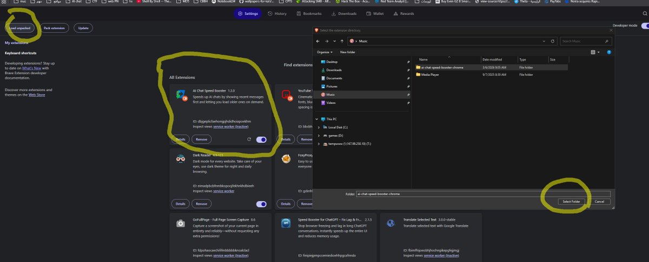Open Keyboard shortcuts in sidebar

click(x=21, y=53)
